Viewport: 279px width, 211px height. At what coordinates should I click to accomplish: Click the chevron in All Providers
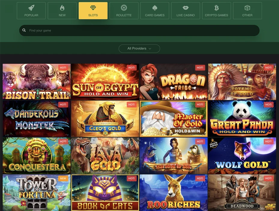[150, 49]
